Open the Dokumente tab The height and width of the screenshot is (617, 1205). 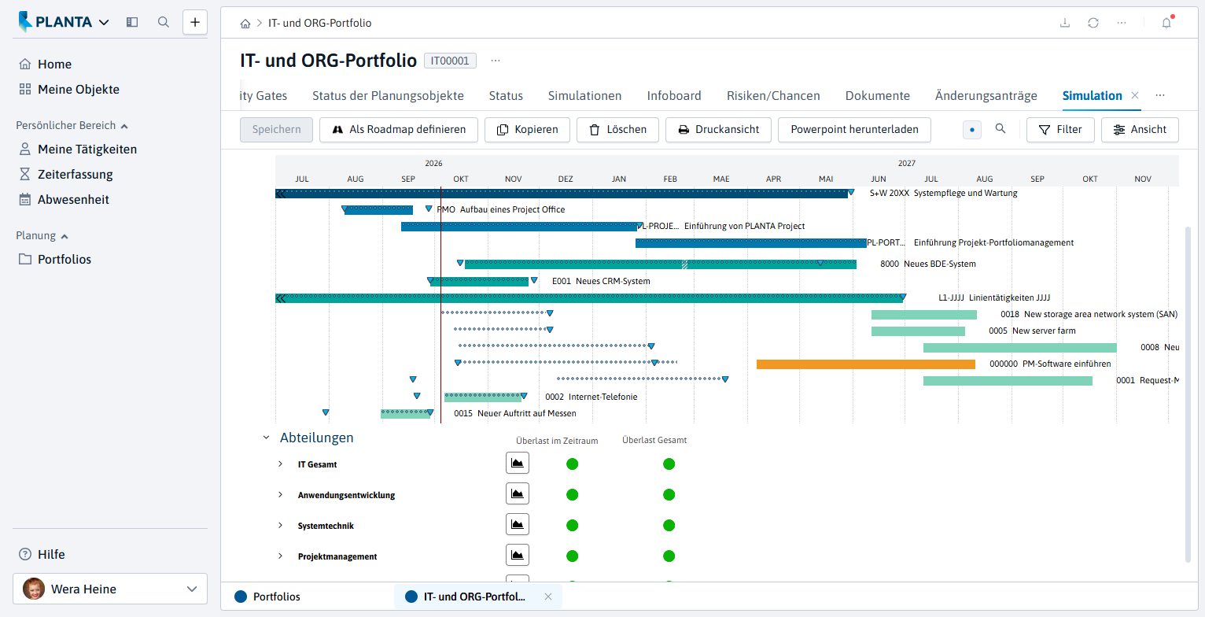[878, 96]
